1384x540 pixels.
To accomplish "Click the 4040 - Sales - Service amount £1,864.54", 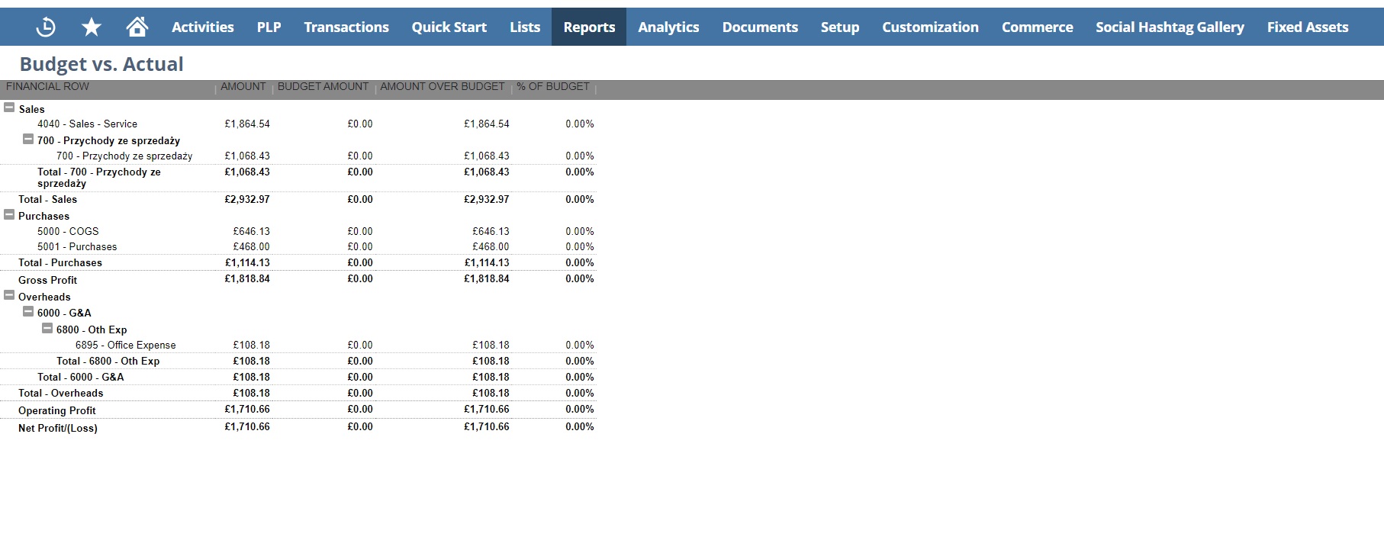I will (247, 124).
